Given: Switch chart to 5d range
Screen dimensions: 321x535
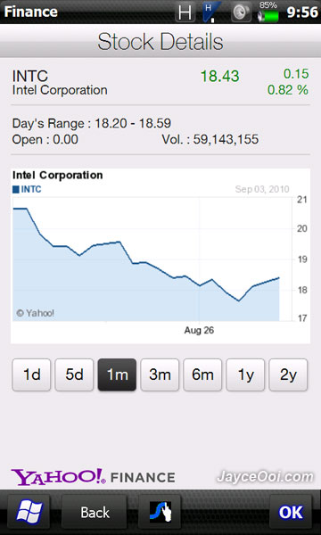Looking at the screenshot, I should 74,374.
